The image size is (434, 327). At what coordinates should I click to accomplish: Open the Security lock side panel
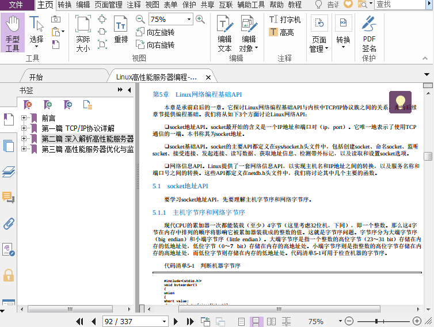pos(9,276)
